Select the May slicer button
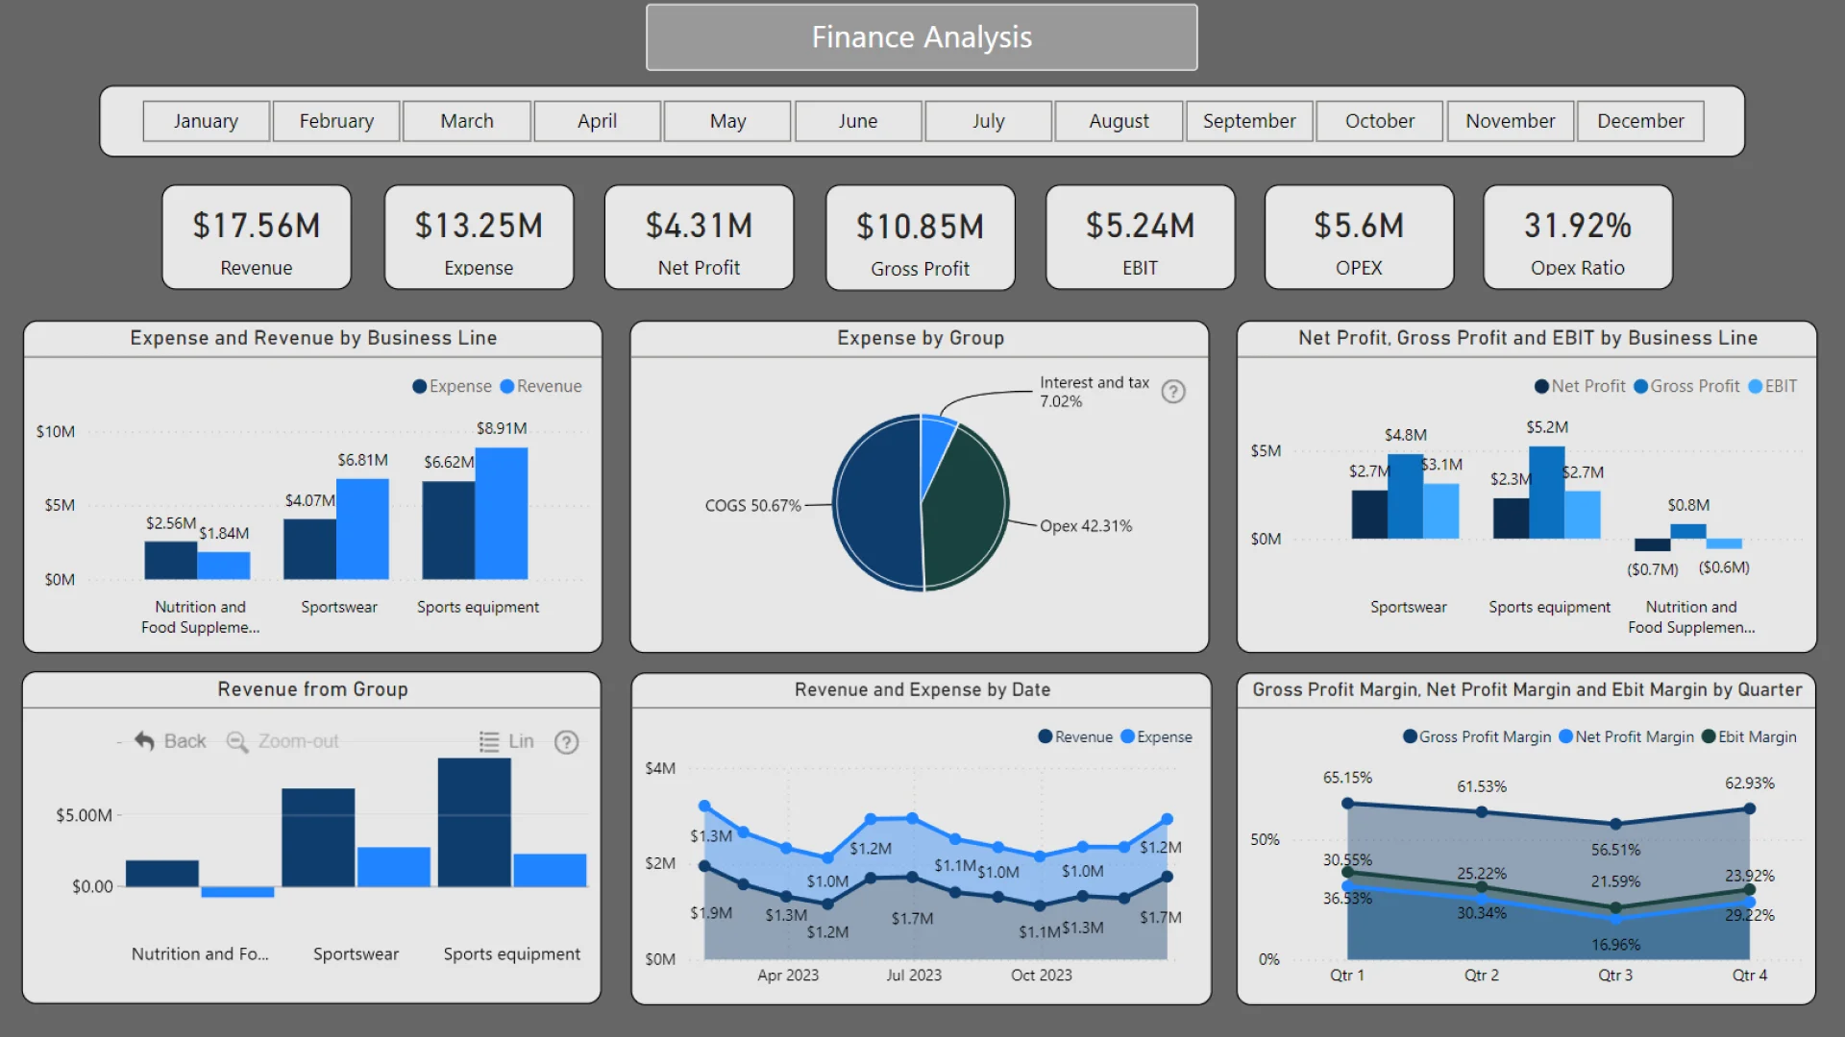1845x1037 pixels. coord(727,121)
